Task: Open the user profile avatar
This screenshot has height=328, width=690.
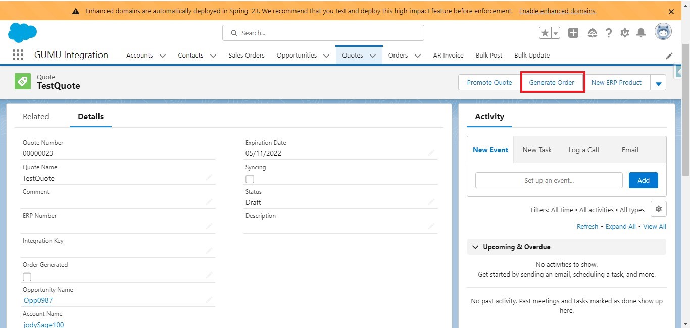Action: click(663, 32)
